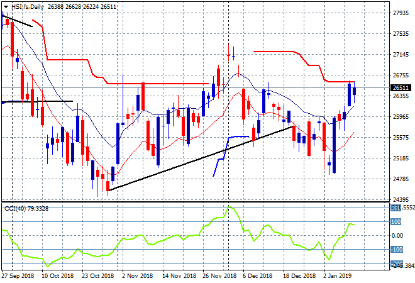Click the 18 Dec 2018 date label
The width and height of the screenshot is (415, 283).
tap(299, 276)
